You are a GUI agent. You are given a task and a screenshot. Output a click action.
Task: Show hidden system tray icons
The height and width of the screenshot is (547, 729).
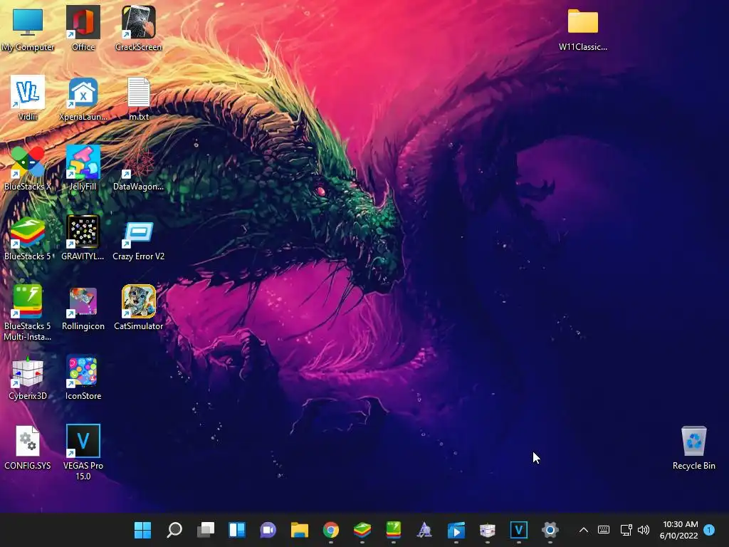tap(584, 530)
